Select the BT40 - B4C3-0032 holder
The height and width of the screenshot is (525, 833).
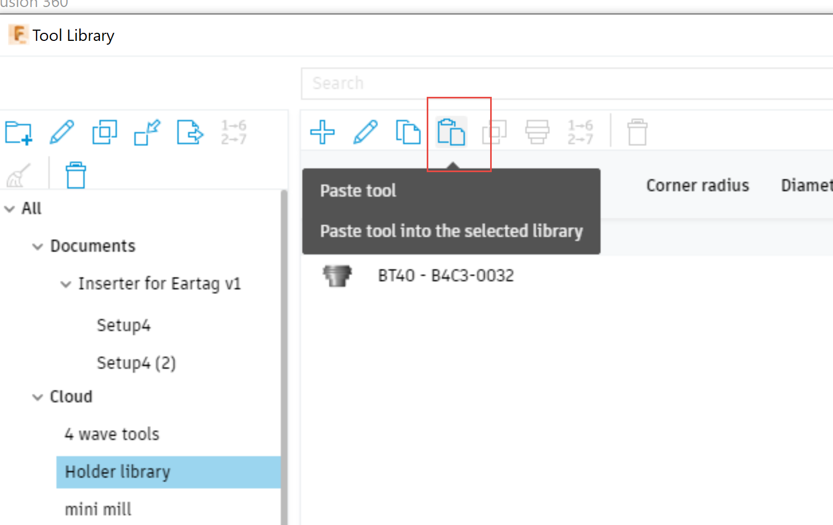click(x=446, y=275)
